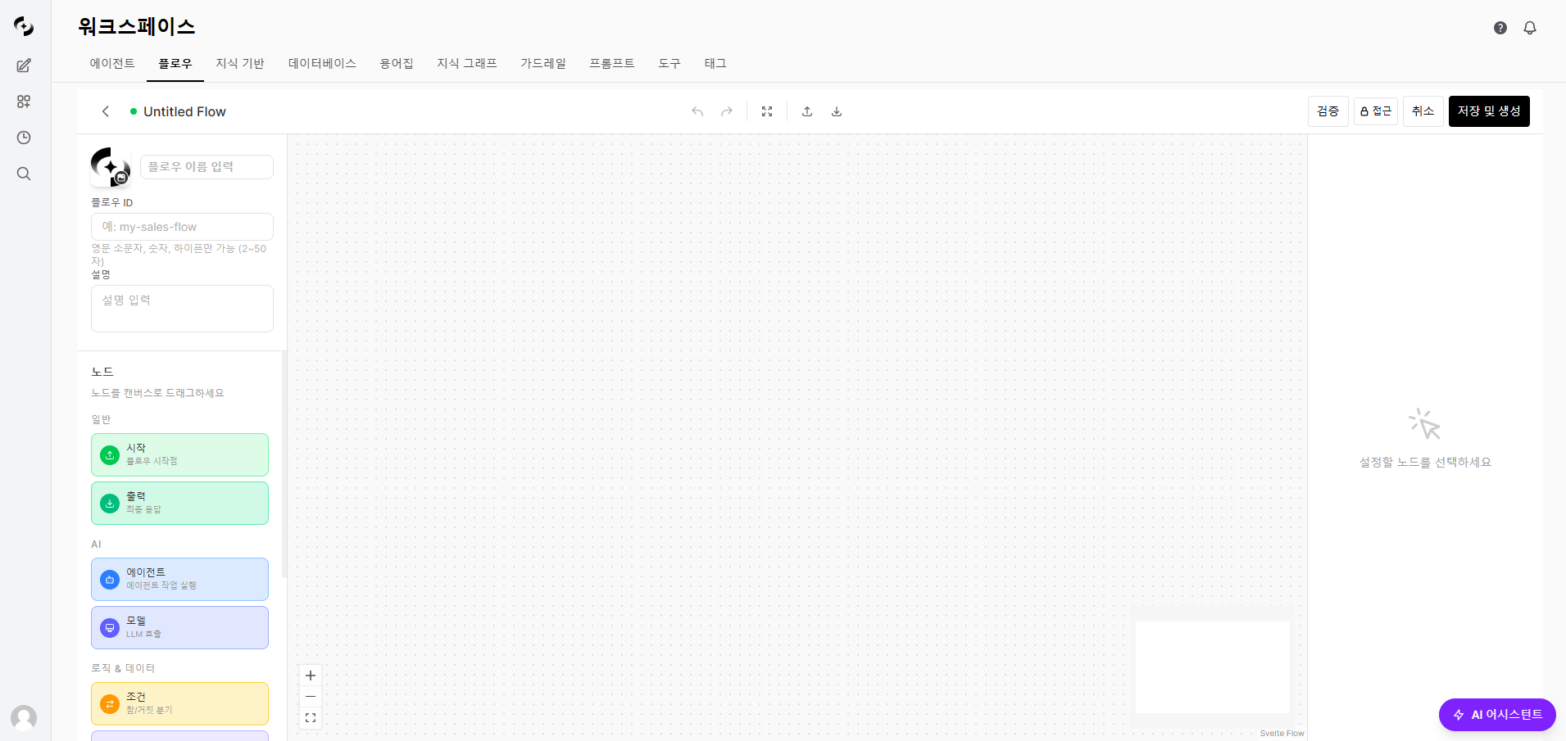The image size is (1566, 741).
Task: Click the fullscreen expand icon in toolbar
Action: (767, 111)
